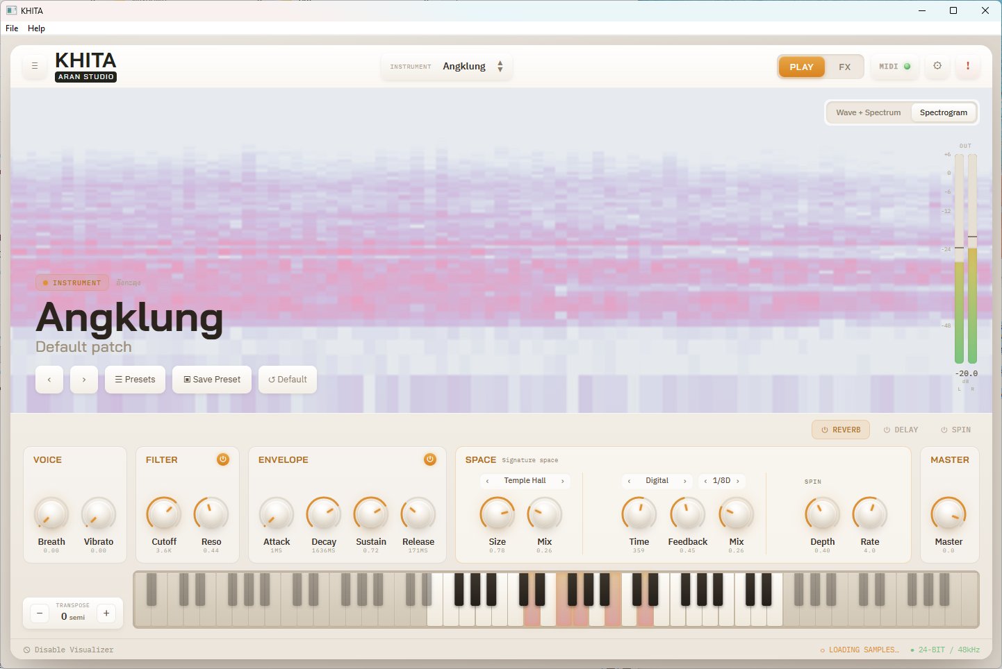Go to the next preset with the right arrow
Screen dimensions: 1002x669
click(x=84, y=380)
